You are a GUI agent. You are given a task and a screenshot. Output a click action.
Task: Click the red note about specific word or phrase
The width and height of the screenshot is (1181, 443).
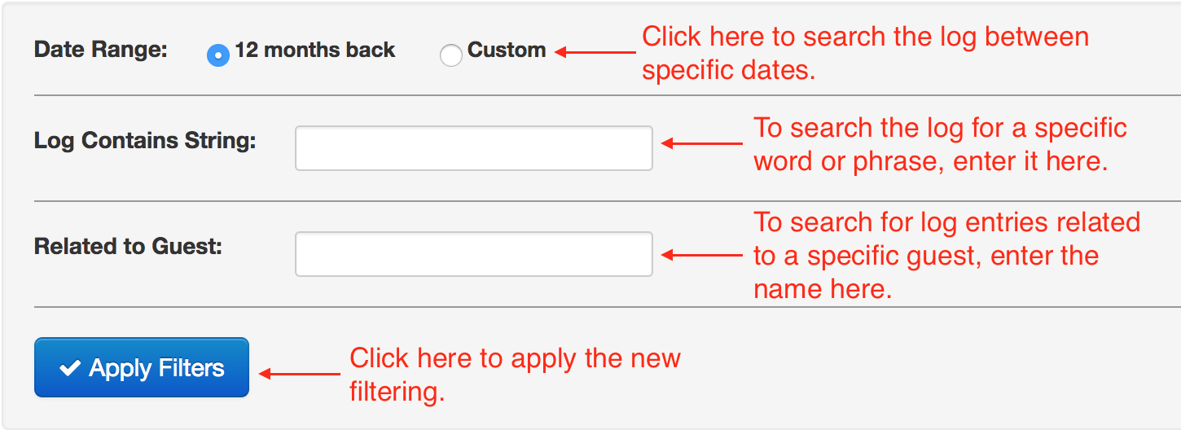pyautogui.click(x=940, y=144)
